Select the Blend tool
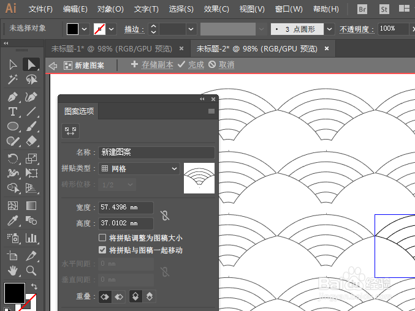The width and height of the screenshot is (415, 311). pos(31,220)
